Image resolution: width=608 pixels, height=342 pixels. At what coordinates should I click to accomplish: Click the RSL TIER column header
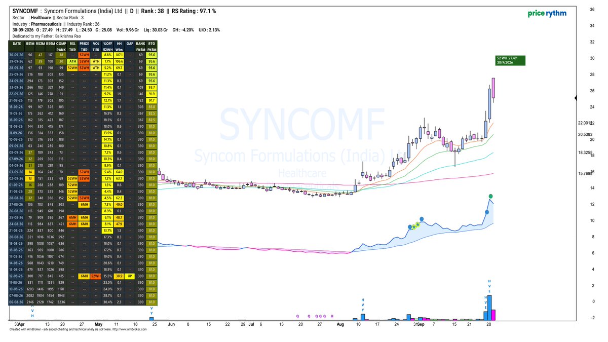[x=72, y=47]
